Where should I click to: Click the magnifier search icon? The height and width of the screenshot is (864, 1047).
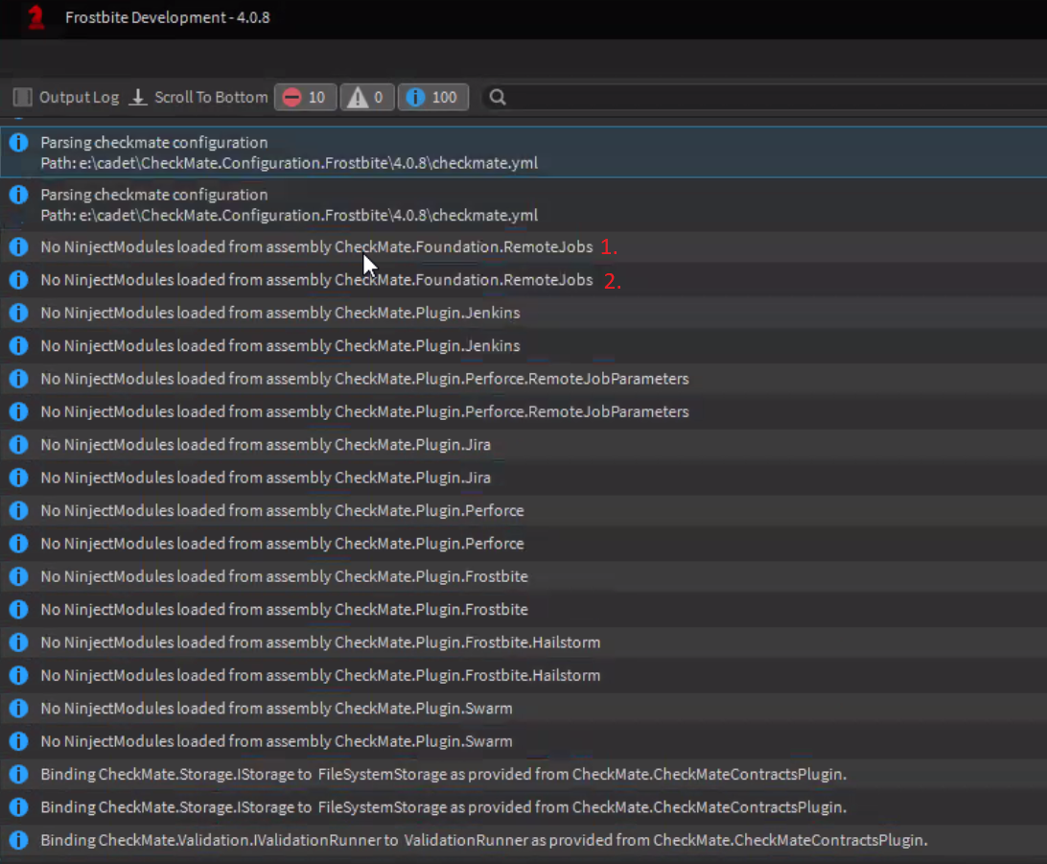498,98
